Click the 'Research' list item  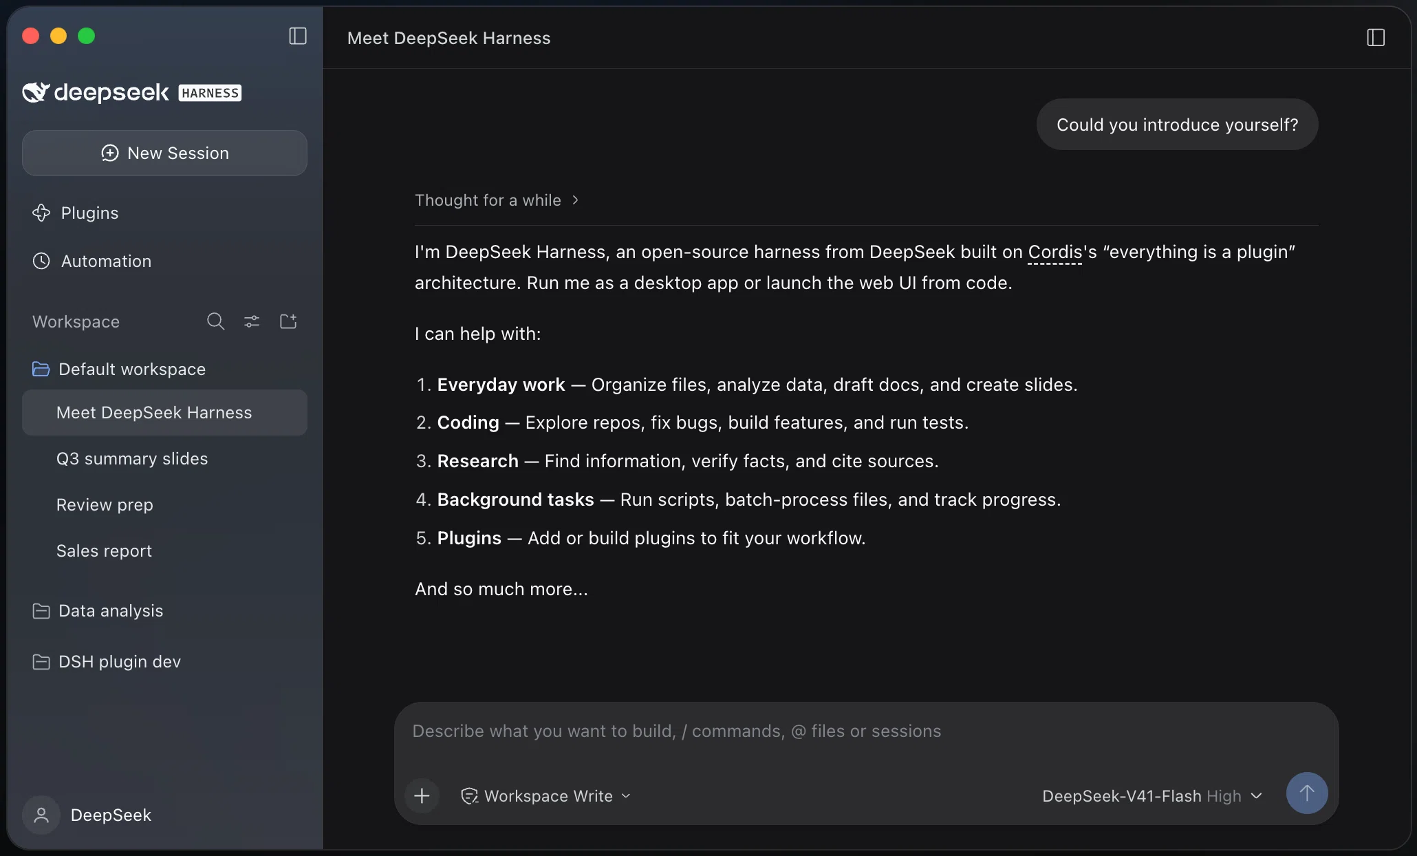click(x=676, y=461)
